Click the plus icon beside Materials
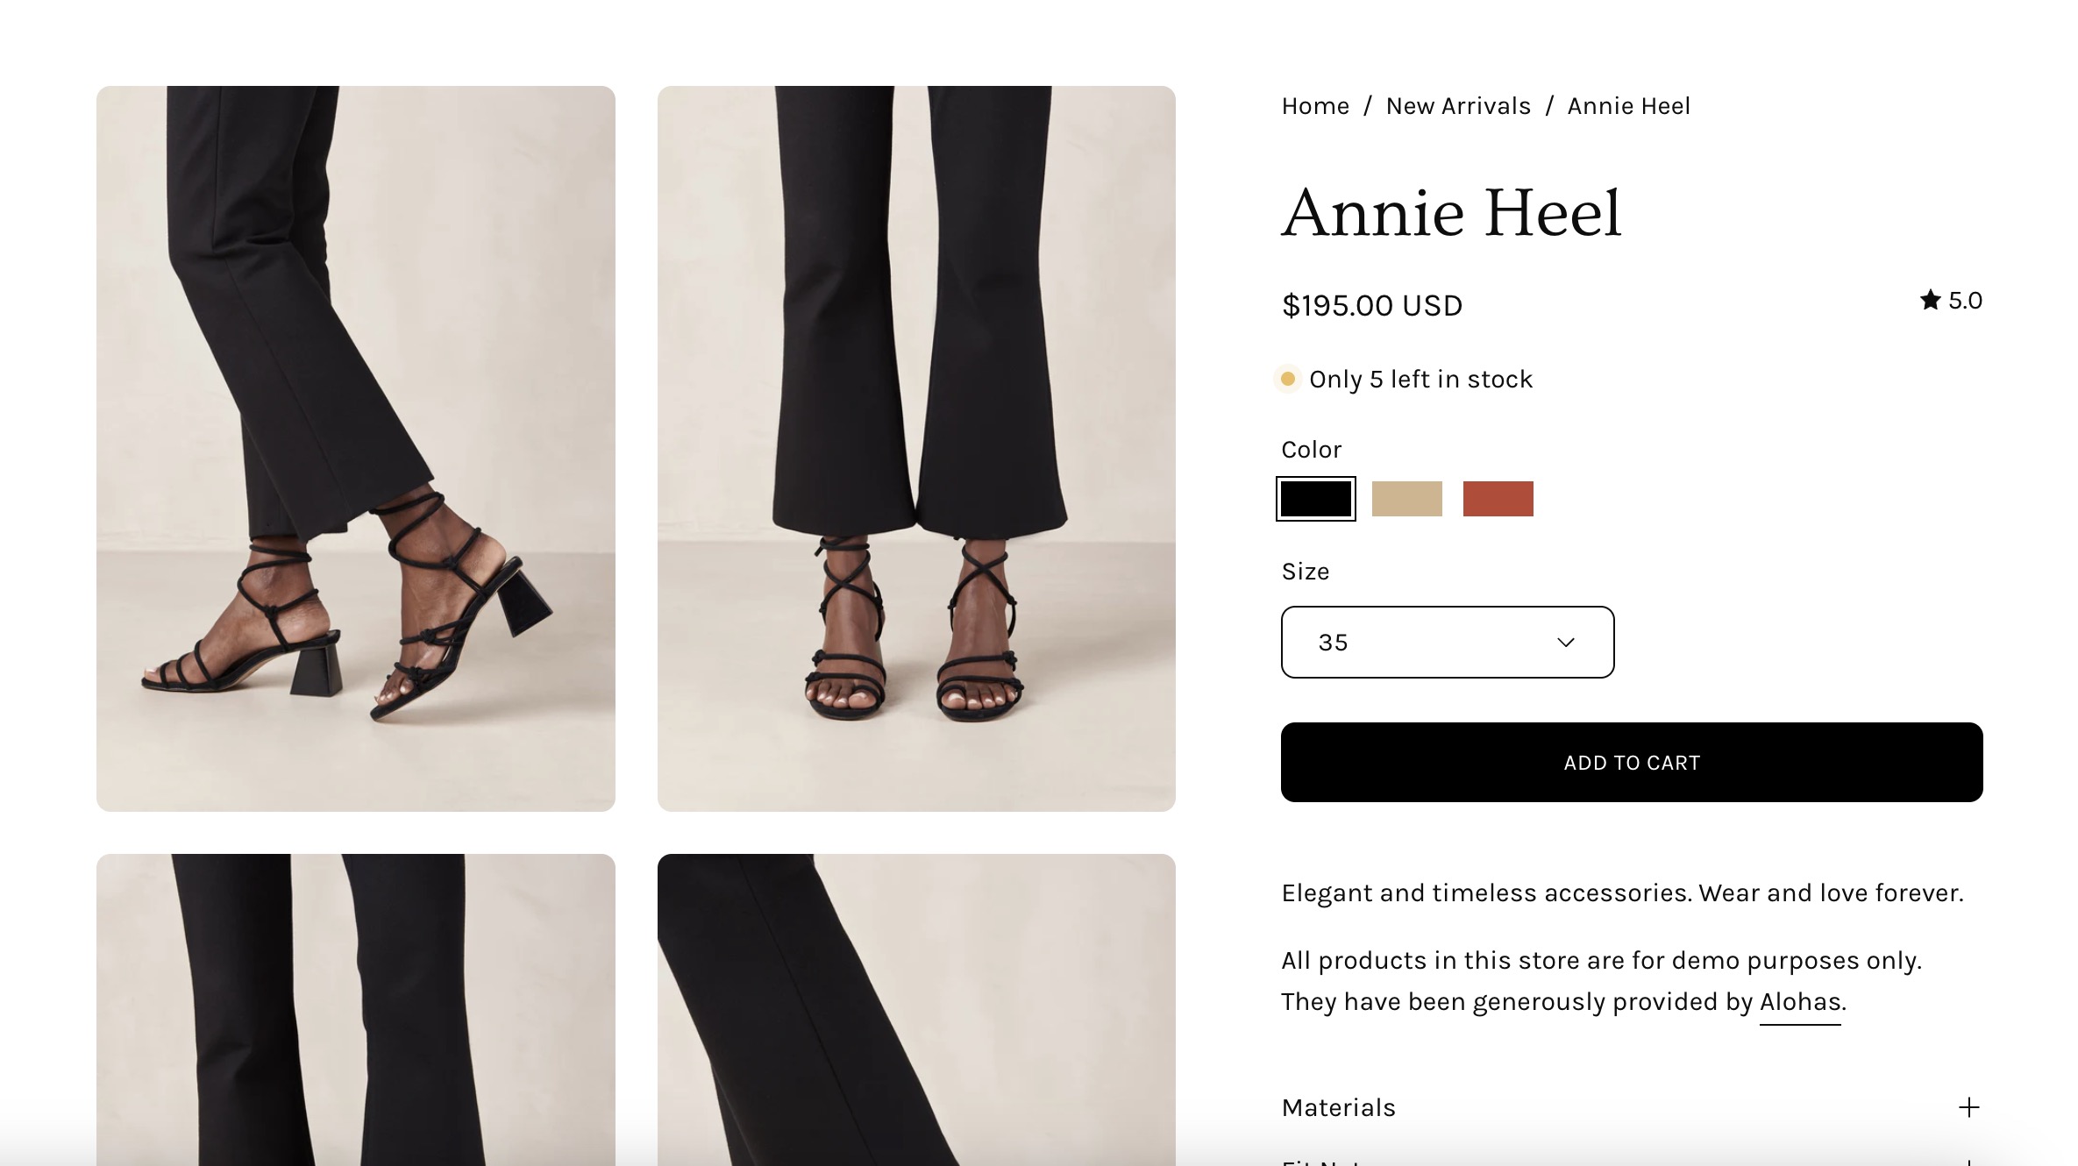The height and width of the screenshot is (1166, 2078). click(1968, 1107)
